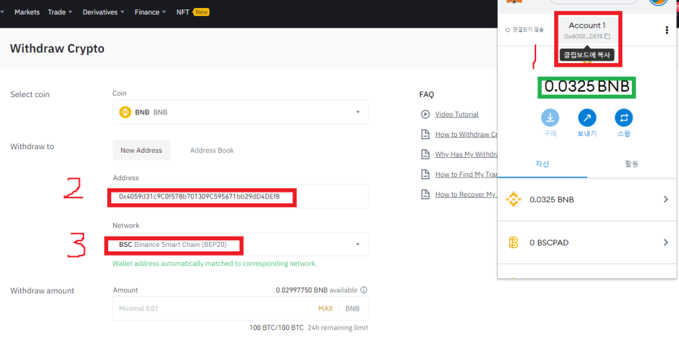Click the 0.0325 BNB balance display
The height and width of the screenshot is (357, 679).
[x=587, y=87]
